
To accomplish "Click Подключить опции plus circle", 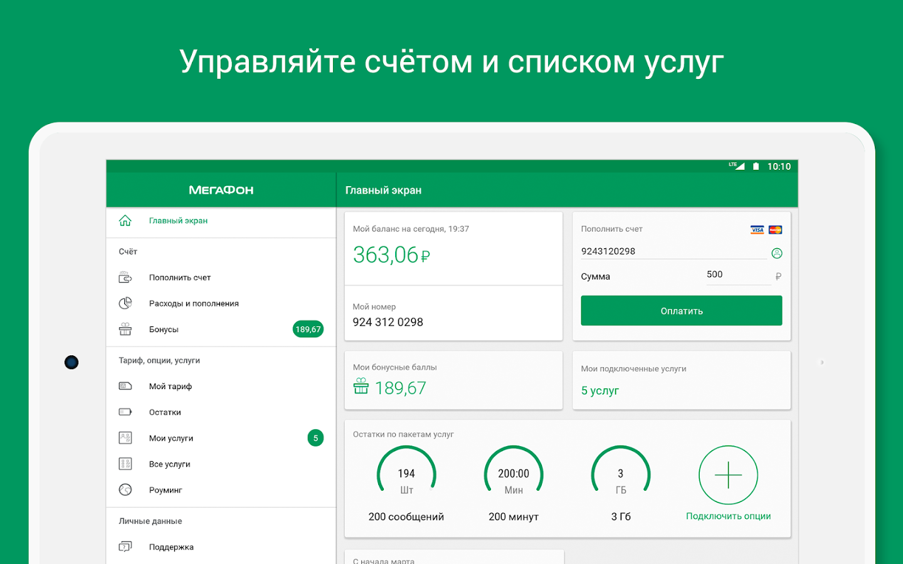I will 728,475.
